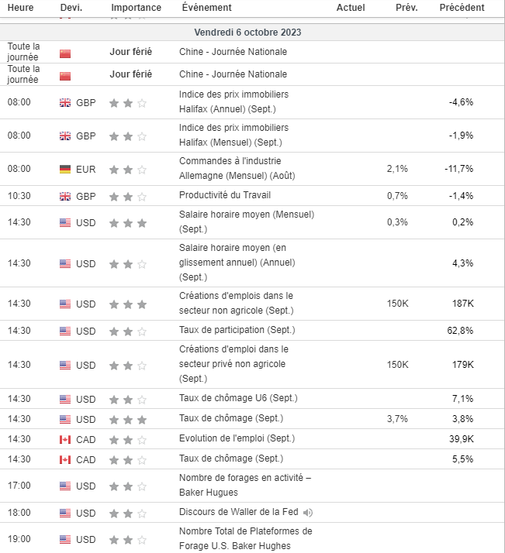Click importance stars on the Taux de chômage U6 row
The width and height of the screenshot is (505, 553).
click(x=128, y=400)
